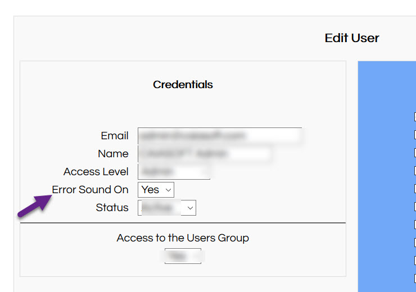Image resolution: width=416 pixels, height=292 pixels.
Task: Open the Status dropdown
Action: pos(166,208)
